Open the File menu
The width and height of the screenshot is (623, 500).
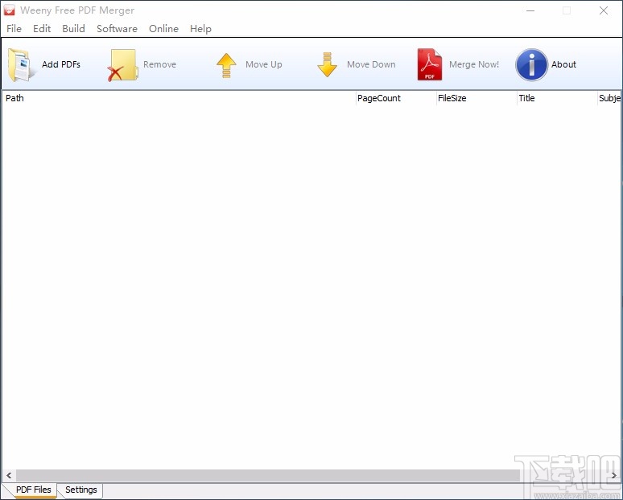click(14, 29)
